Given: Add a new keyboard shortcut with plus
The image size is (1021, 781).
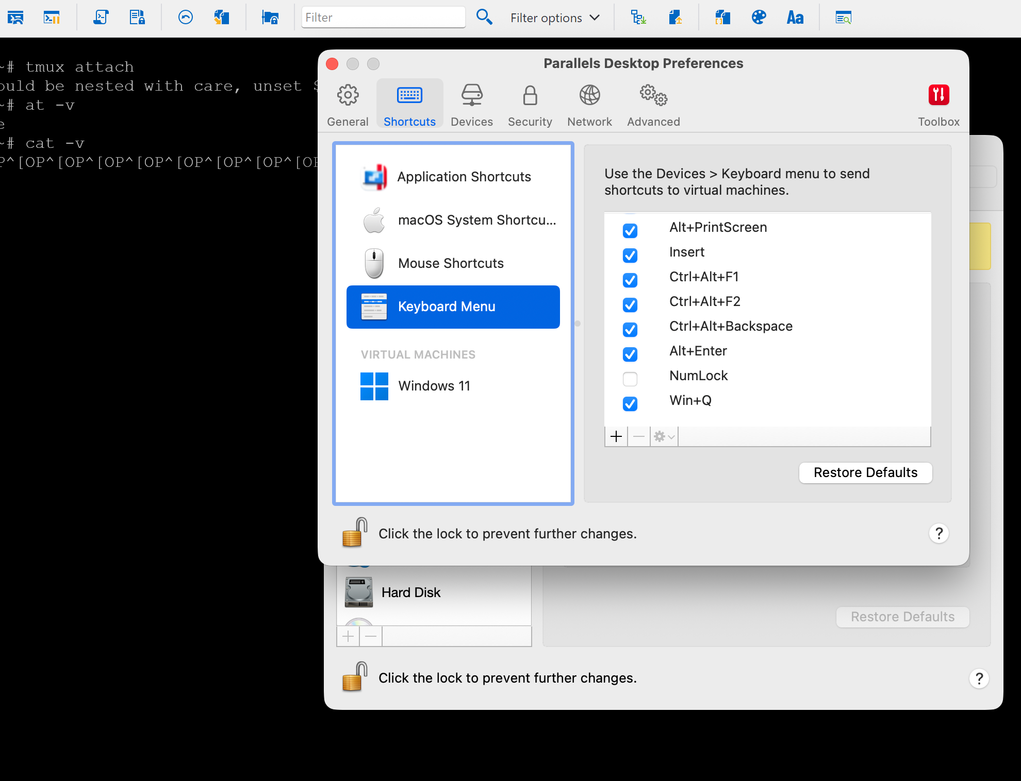Looking at the screenshot, I should point(616,437).
